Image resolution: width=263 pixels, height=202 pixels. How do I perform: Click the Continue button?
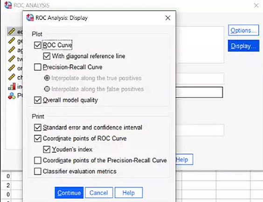click(69, 193)
